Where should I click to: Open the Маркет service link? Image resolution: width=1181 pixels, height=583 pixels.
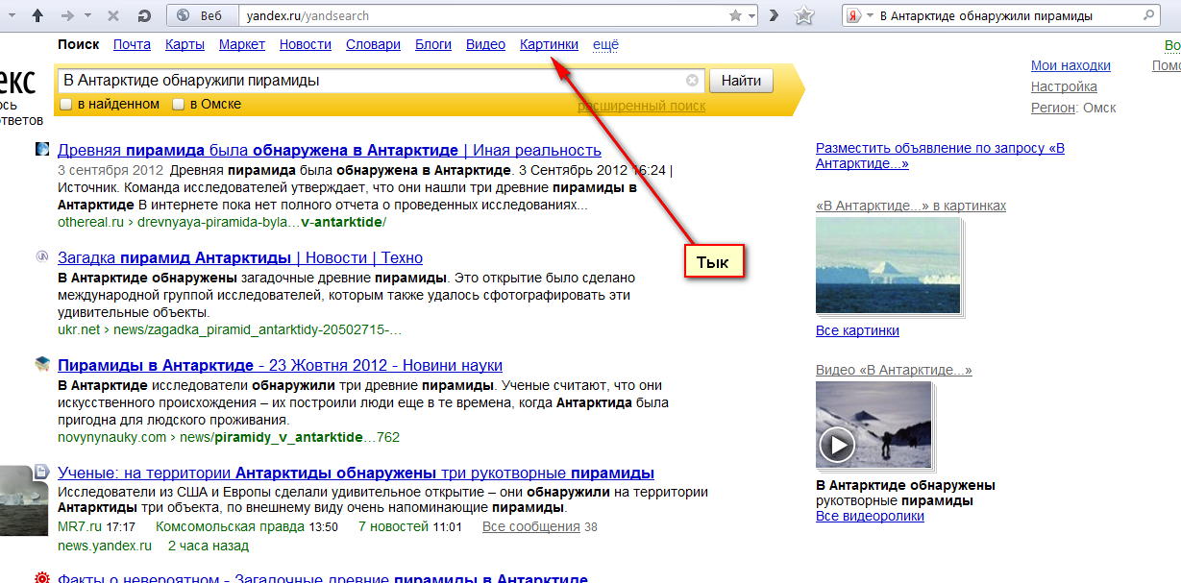point(242,44)
